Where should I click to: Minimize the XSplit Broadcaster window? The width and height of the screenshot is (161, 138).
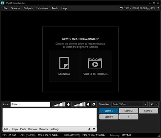(x=150, y=3)
